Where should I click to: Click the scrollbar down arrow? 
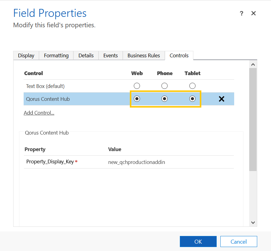click(x=253, y=222)
